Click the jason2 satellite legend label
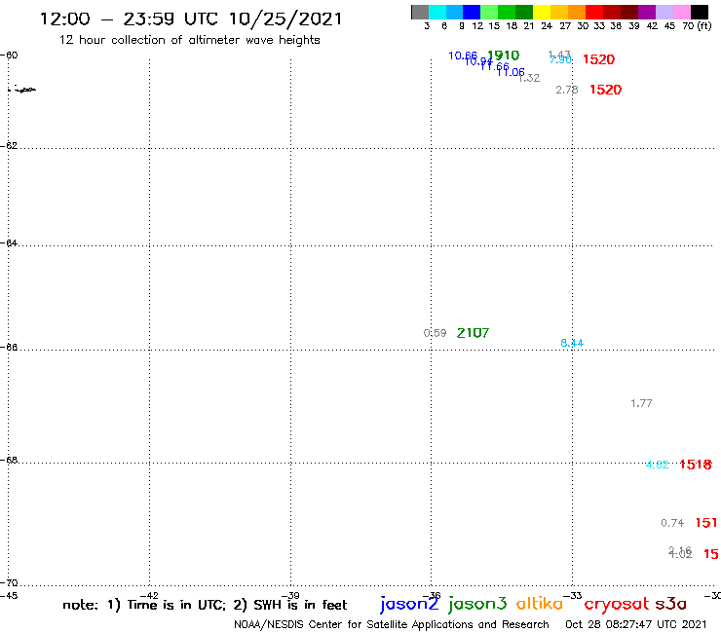The width and height of the screenshot is (721, 633). (409, 604)
